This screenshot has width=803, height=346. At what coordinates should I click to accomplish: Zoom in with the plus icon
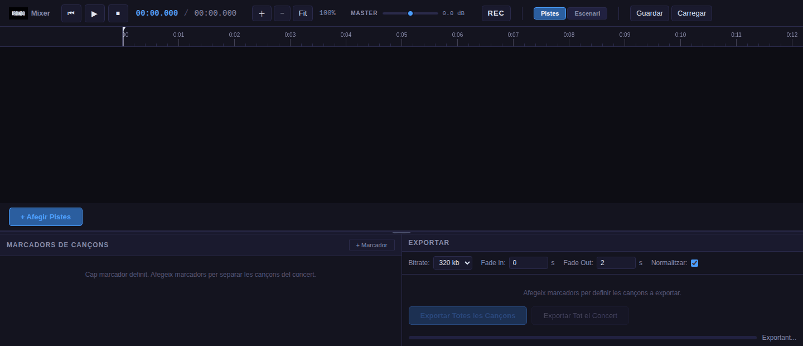click(262, 13)
